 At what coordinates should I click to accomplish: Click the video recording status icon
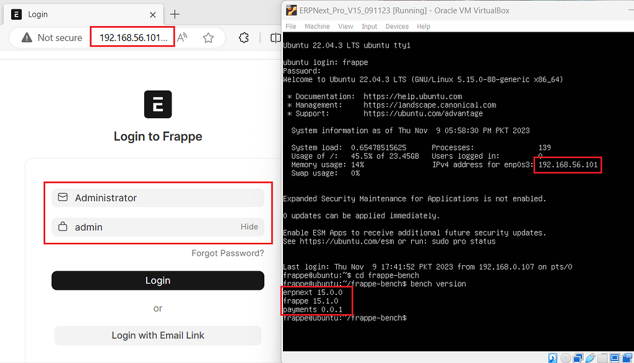[627, 358]
